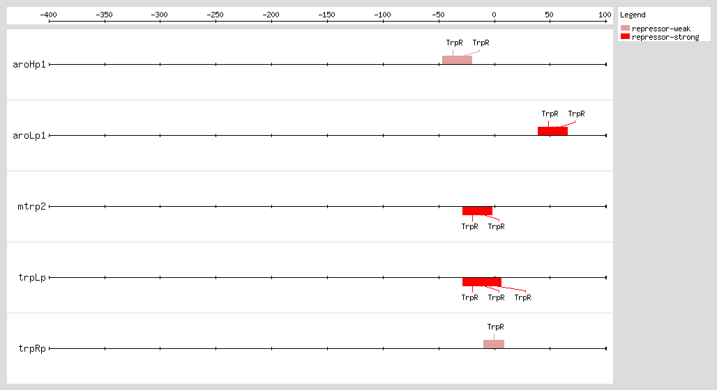717x390 pixels.
Task: Select the weak repressor site on trpRp
Action: click(494, 344)
